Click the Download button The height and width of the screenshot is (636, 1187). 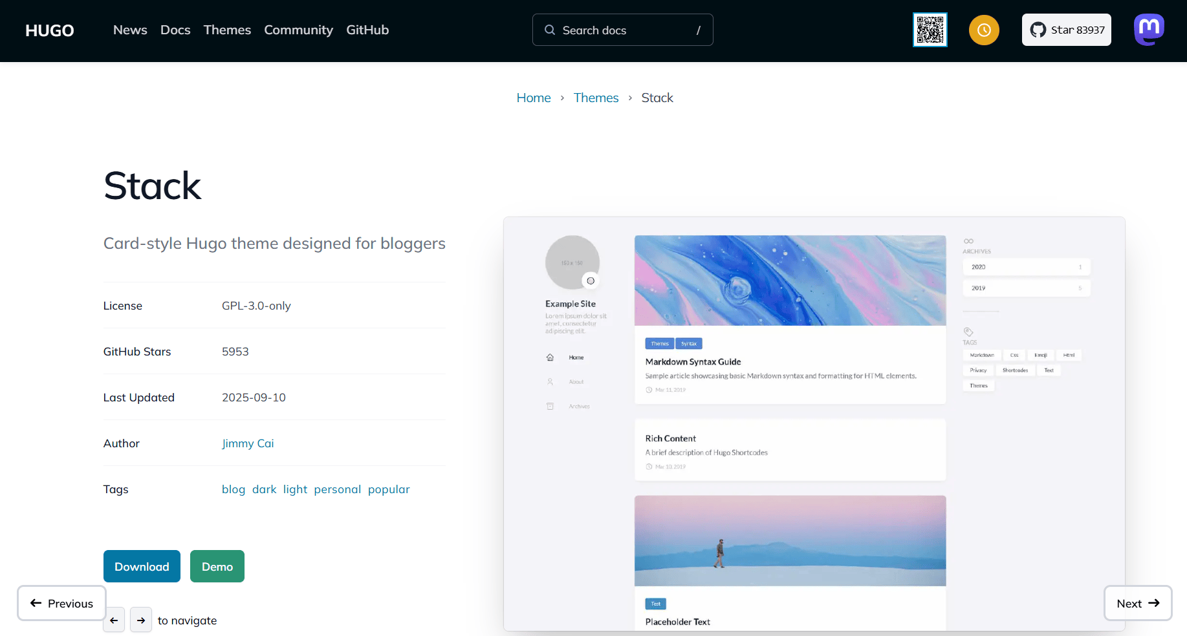click(142, 566)
